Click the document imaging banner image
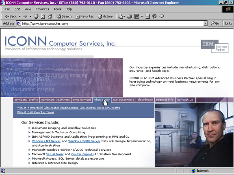 tap(62, 78)
